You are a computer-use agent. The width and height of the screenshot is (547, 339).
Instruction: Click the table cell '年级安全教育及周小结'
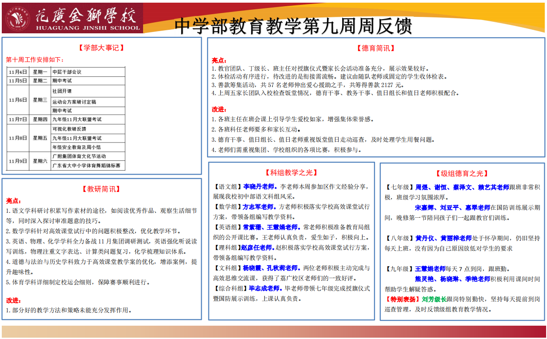pyautogui.click(x=88, y=147)
